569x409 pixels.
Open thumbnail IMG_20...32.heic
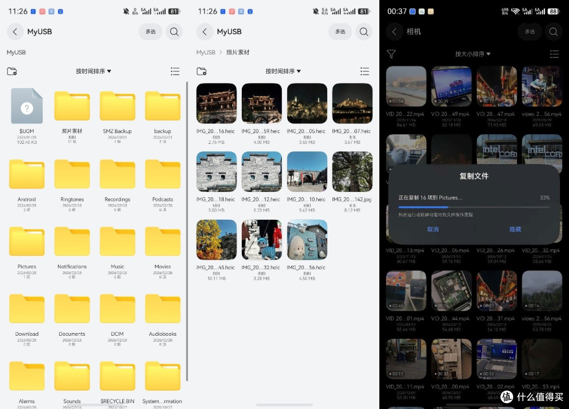(262, 240)
